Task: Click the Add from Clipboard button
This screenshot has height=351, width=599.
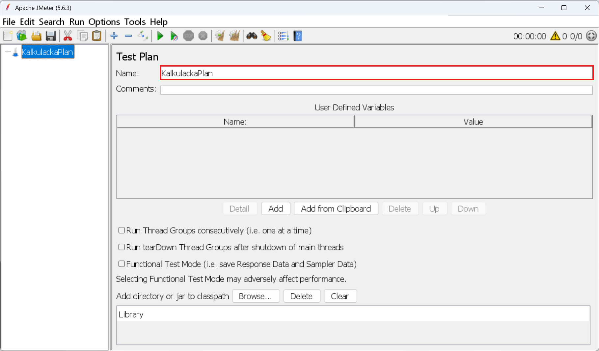Action: pyautogui.click(x=336, y=209)
